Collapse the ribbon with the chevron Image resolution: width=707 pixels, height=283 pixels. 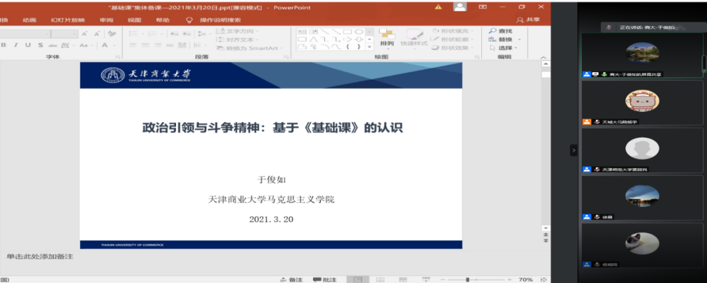pos(543,57)
